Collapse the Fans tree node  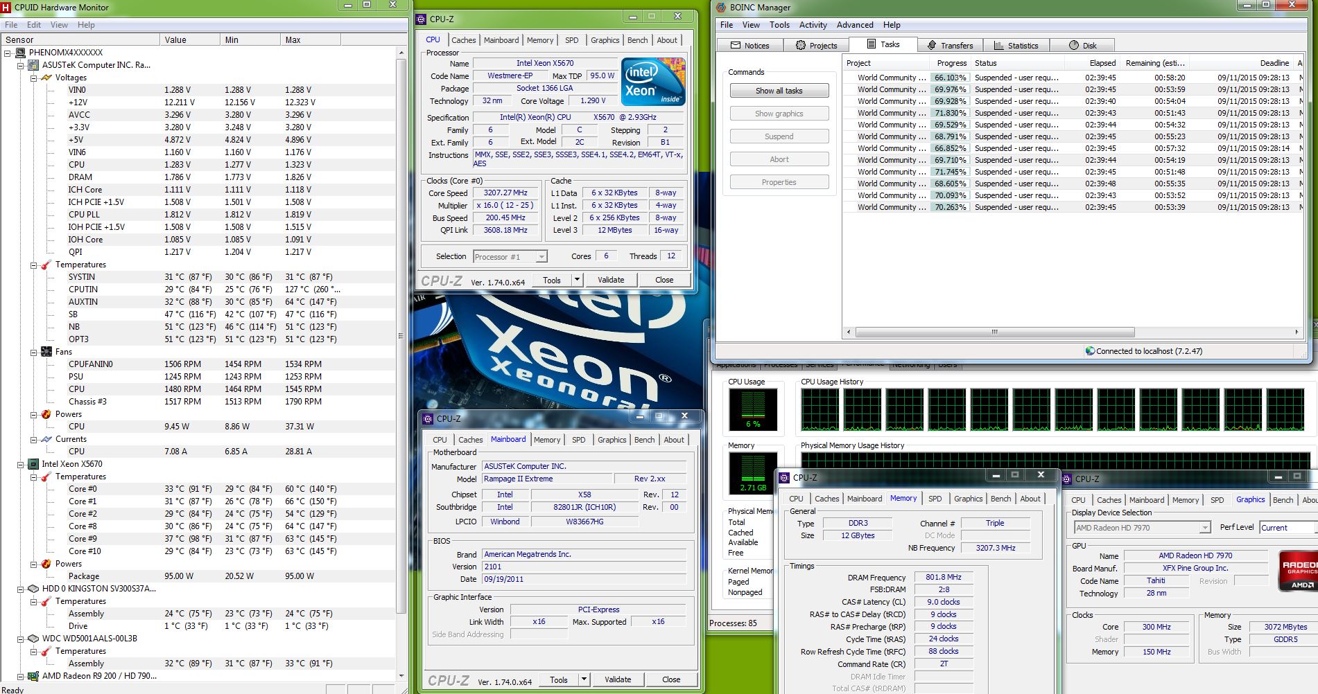[x=33, y=352]
